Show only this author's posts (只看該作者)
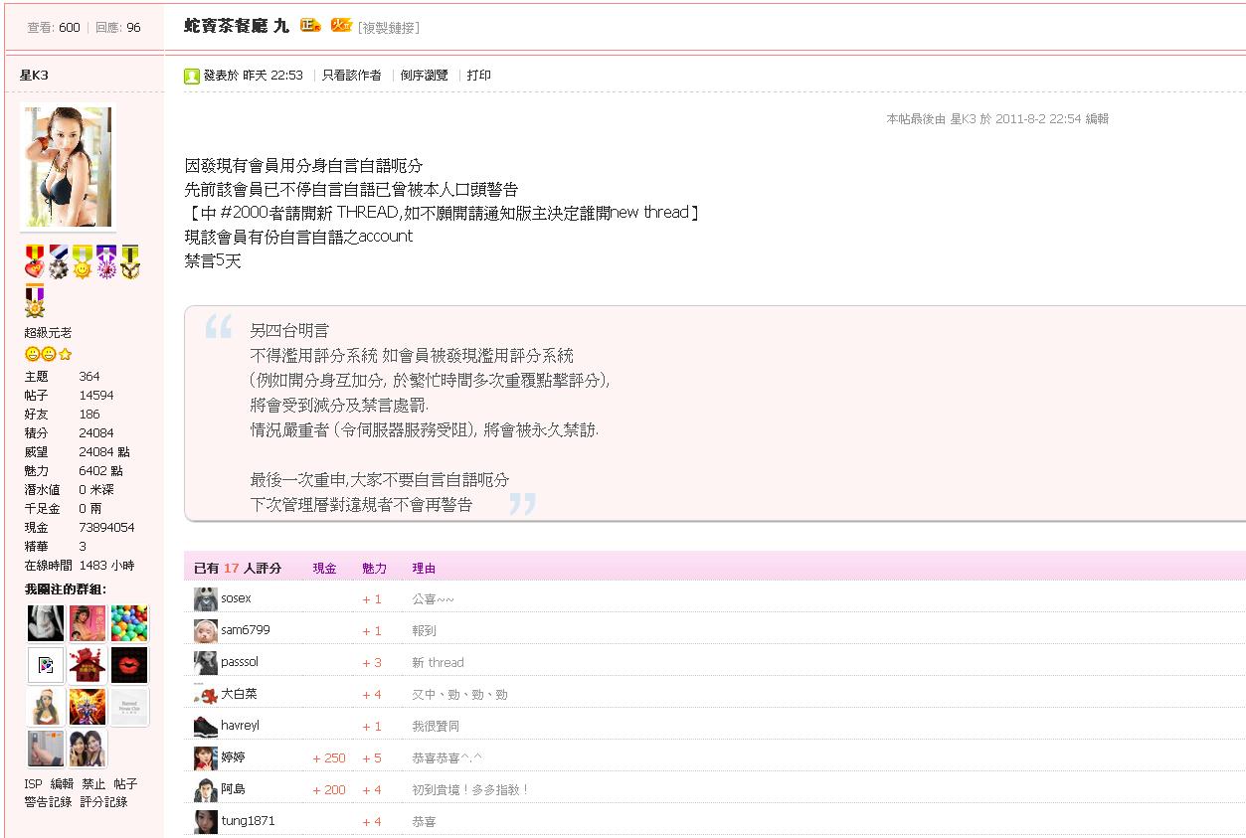This screenshot has height=838, width=1246. tap(351, 76)
